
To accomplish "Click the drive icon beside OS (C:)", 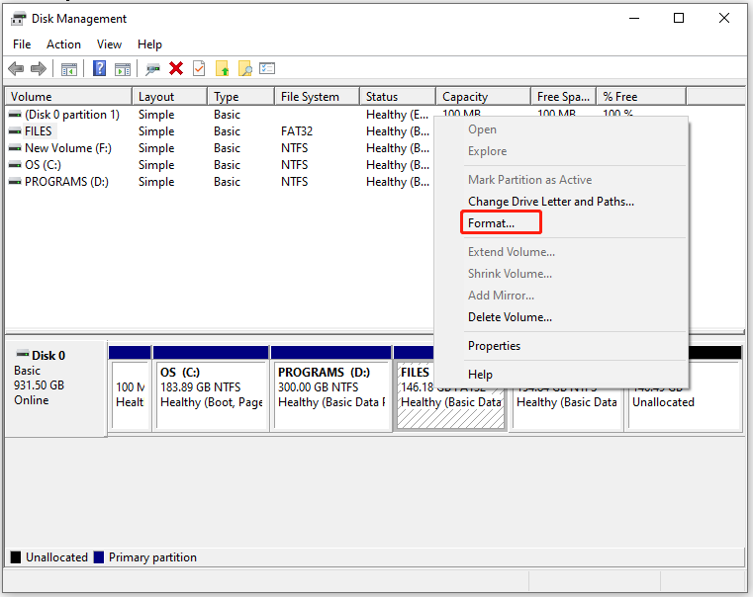I will pos(15,165).
